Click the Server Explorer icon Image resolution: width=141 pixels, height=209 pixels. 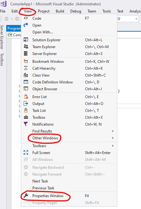click(26, 53)
